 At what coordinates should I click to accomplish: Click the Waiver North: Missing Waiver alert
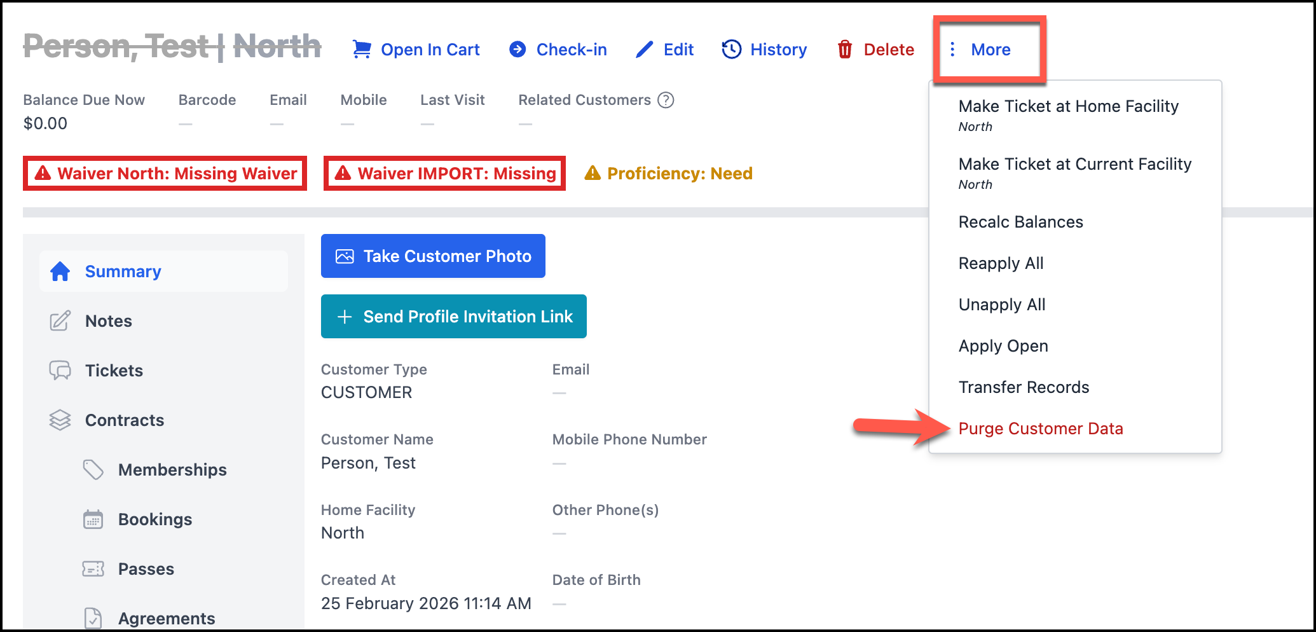[x=165, y=174]
